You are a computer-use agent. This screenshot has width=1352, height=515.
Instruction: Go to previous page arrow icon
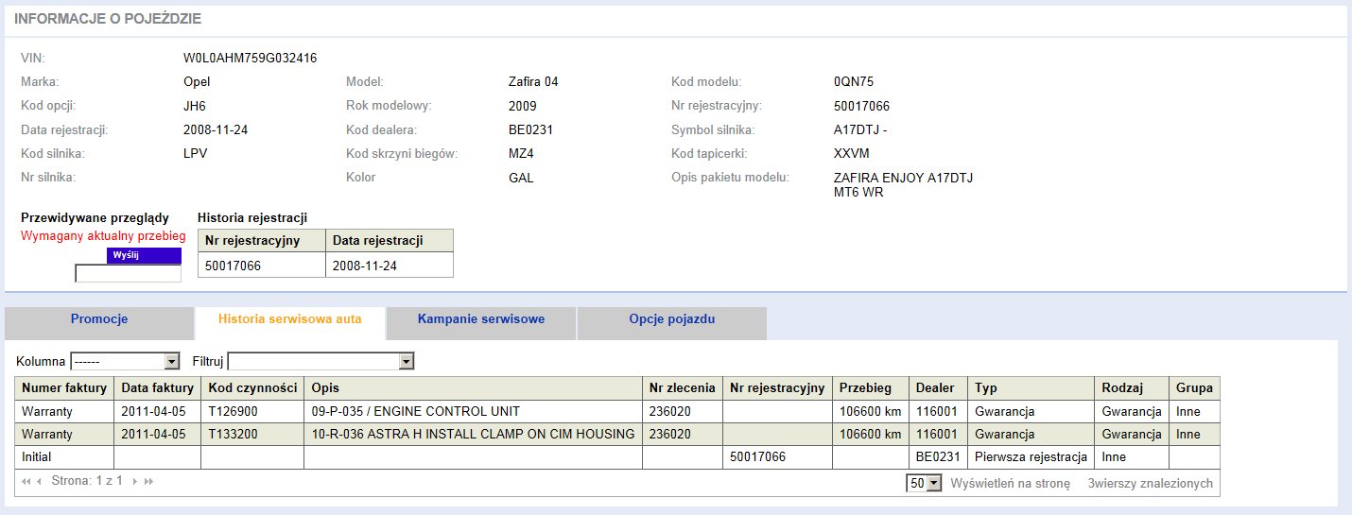click(x=39, y=482)
